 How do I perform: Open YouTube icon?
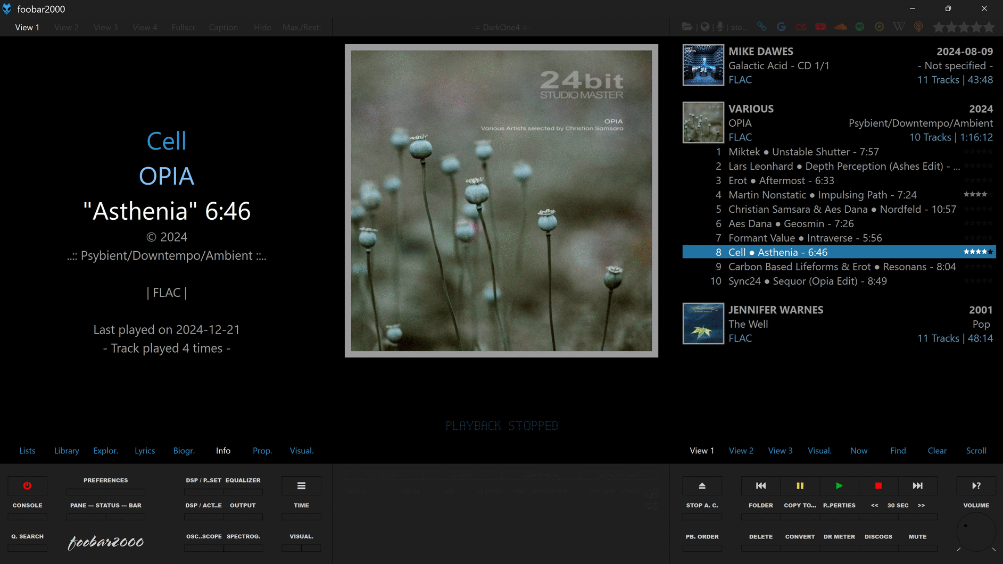pos(820,27)
